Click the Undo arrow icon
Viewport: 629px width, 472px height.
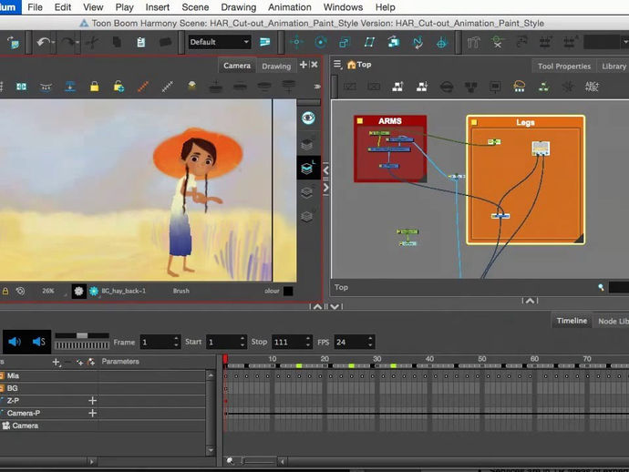pyautogui.click(x=44, y=42)
